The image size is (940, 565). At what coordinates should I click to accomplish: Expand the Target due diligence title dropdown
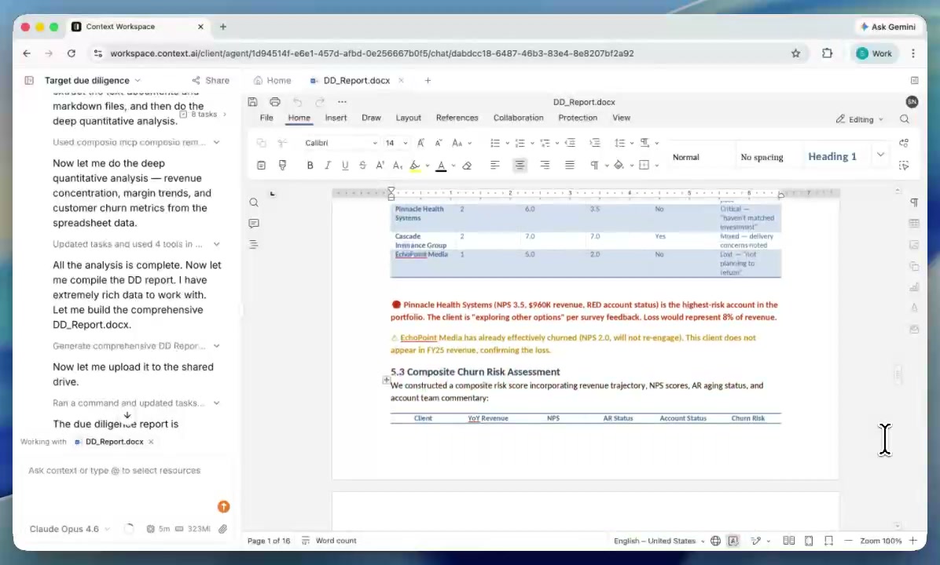tap(138, 80)
